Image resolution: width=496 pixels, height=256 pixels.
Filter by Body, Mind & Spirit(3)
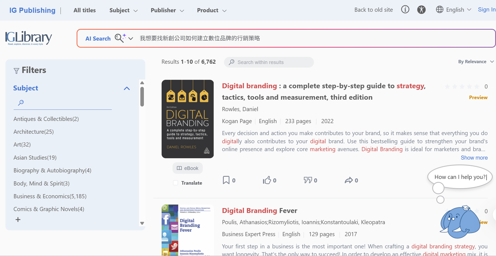click(41, 183)
